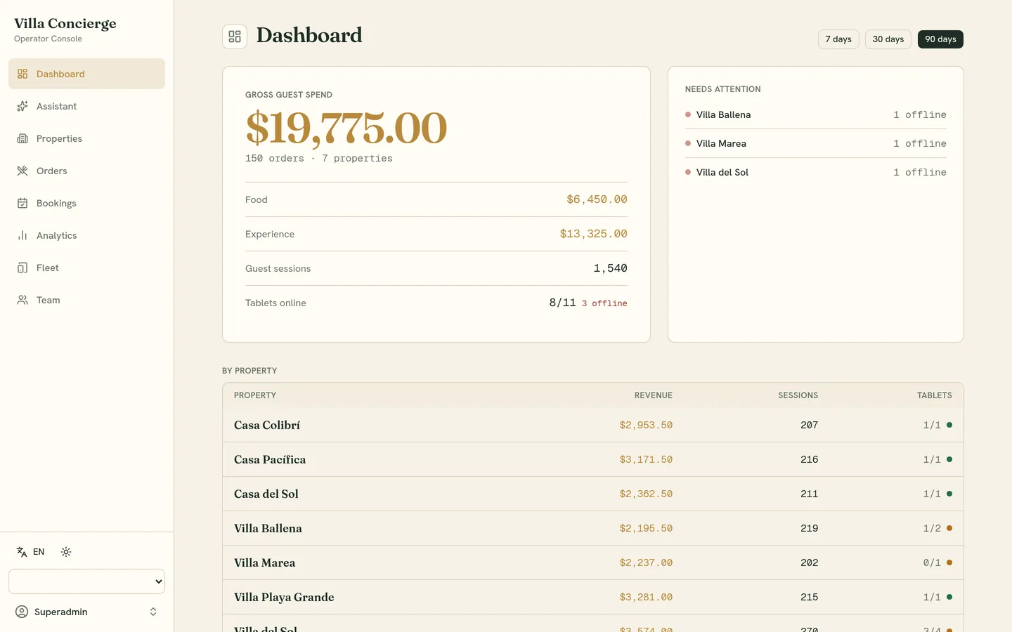Go to Assistant page
The width and height of the screenshot is (1012, 632).
pos(86,106)
